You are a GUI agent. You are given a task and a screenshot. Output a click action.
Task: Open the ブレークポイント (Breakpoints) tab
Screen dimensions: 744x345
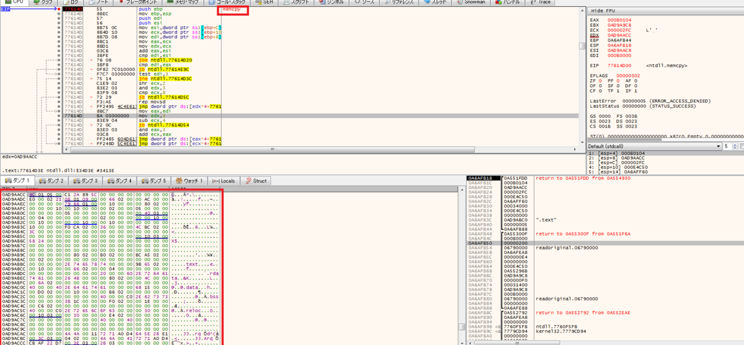pyautogui.click(x=137, y=2)
